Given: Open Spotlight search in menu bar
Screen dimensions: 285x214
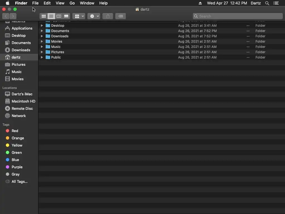Looking at the screenshot, I should click(x=267, y=3).
